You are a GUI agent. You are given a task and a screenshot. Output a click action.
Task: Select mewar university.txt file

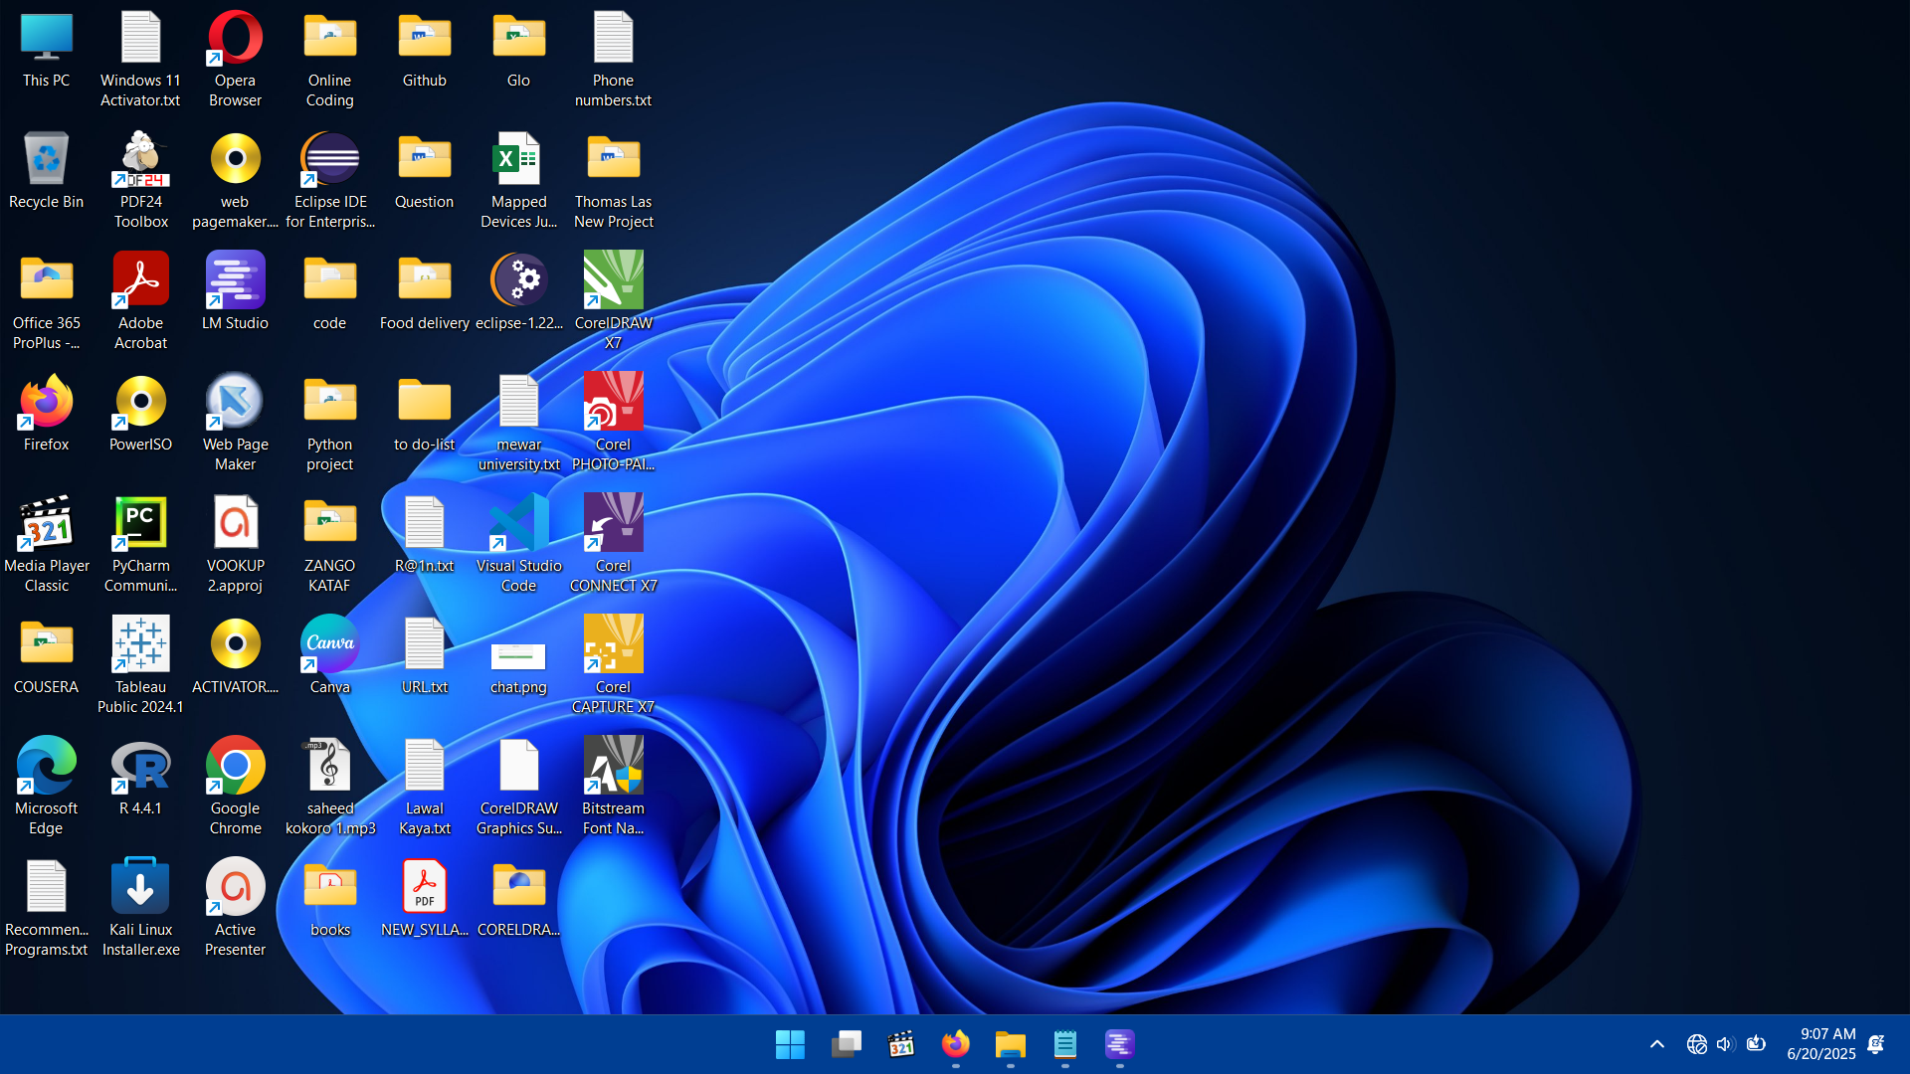click(x=519, y=424)
